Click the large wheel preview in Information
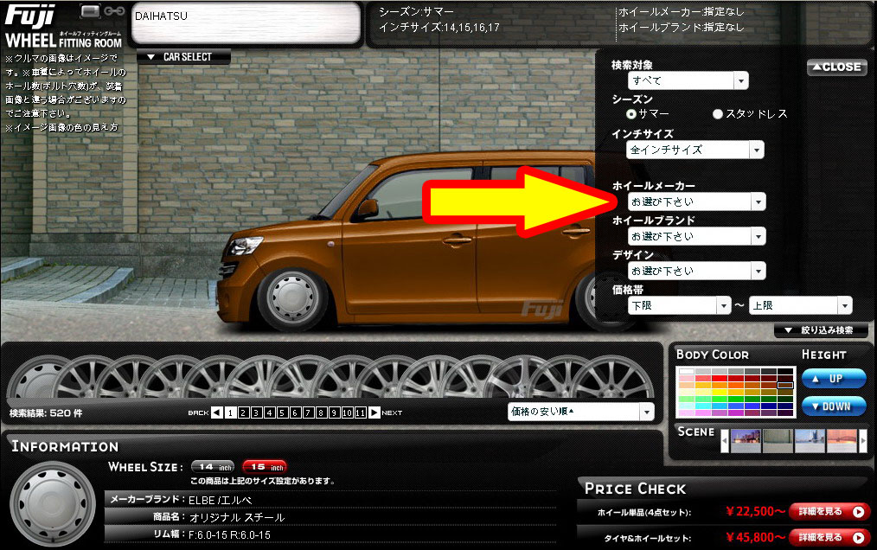Image resolution: width=877 pixels, height=550 pixels. 53,505
